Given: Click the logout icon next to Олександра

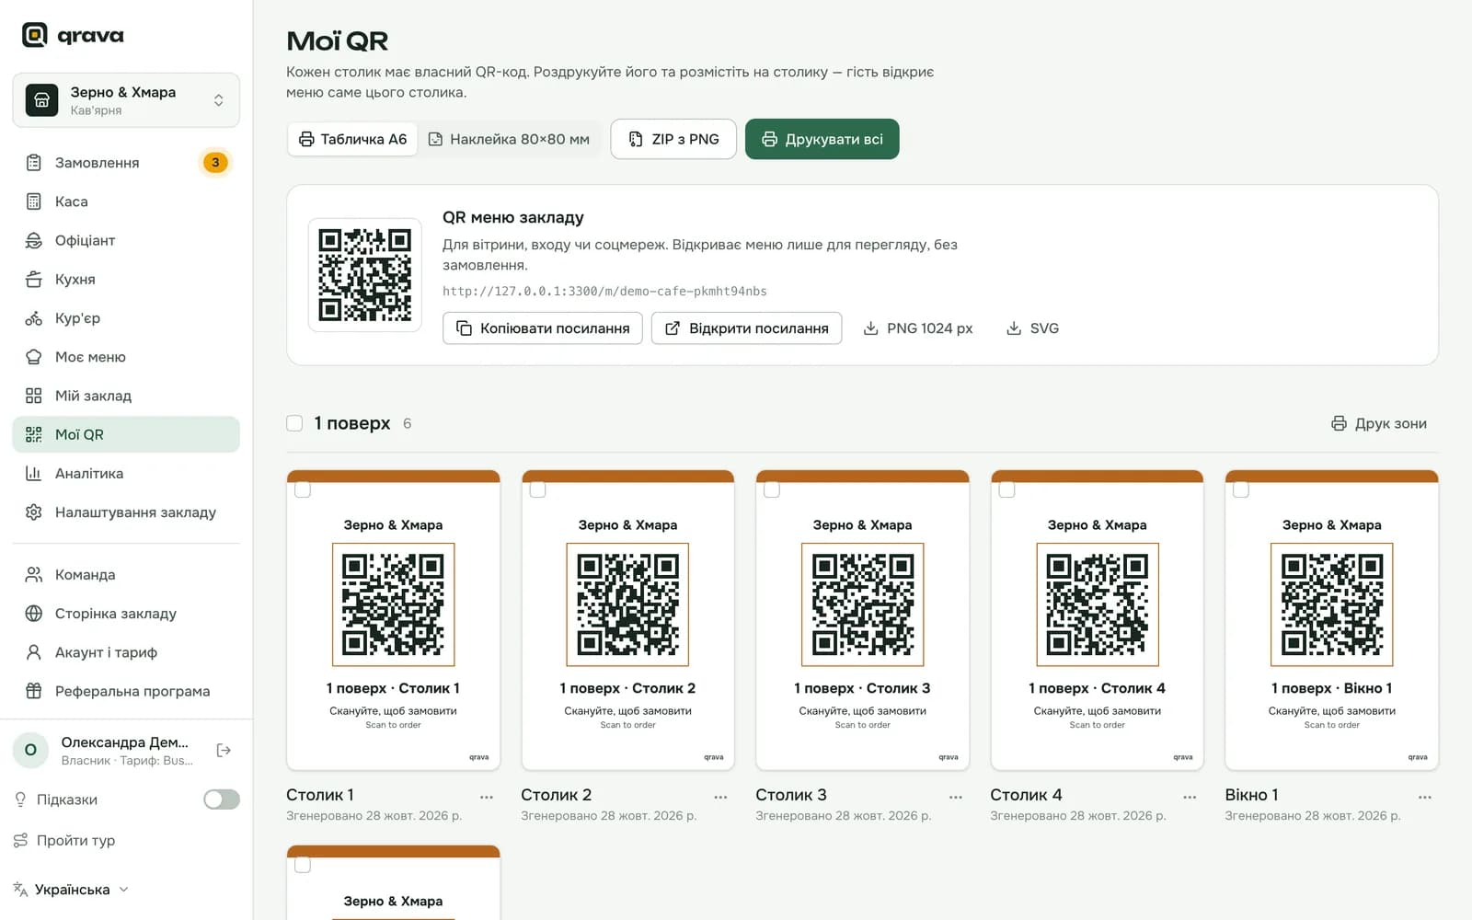Looking at the screenshot, I should click(224, 751).
